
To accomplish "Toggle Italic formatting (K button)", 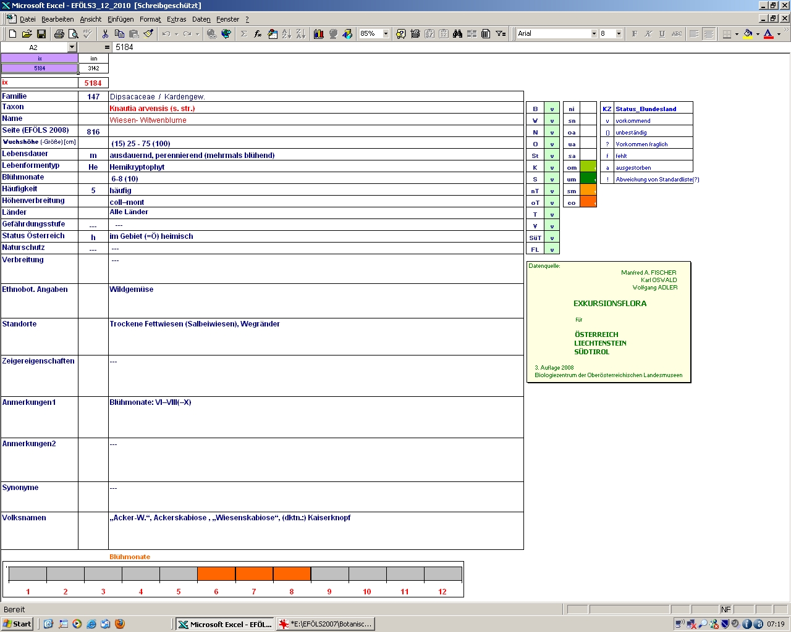I will [x=648, y=34].
